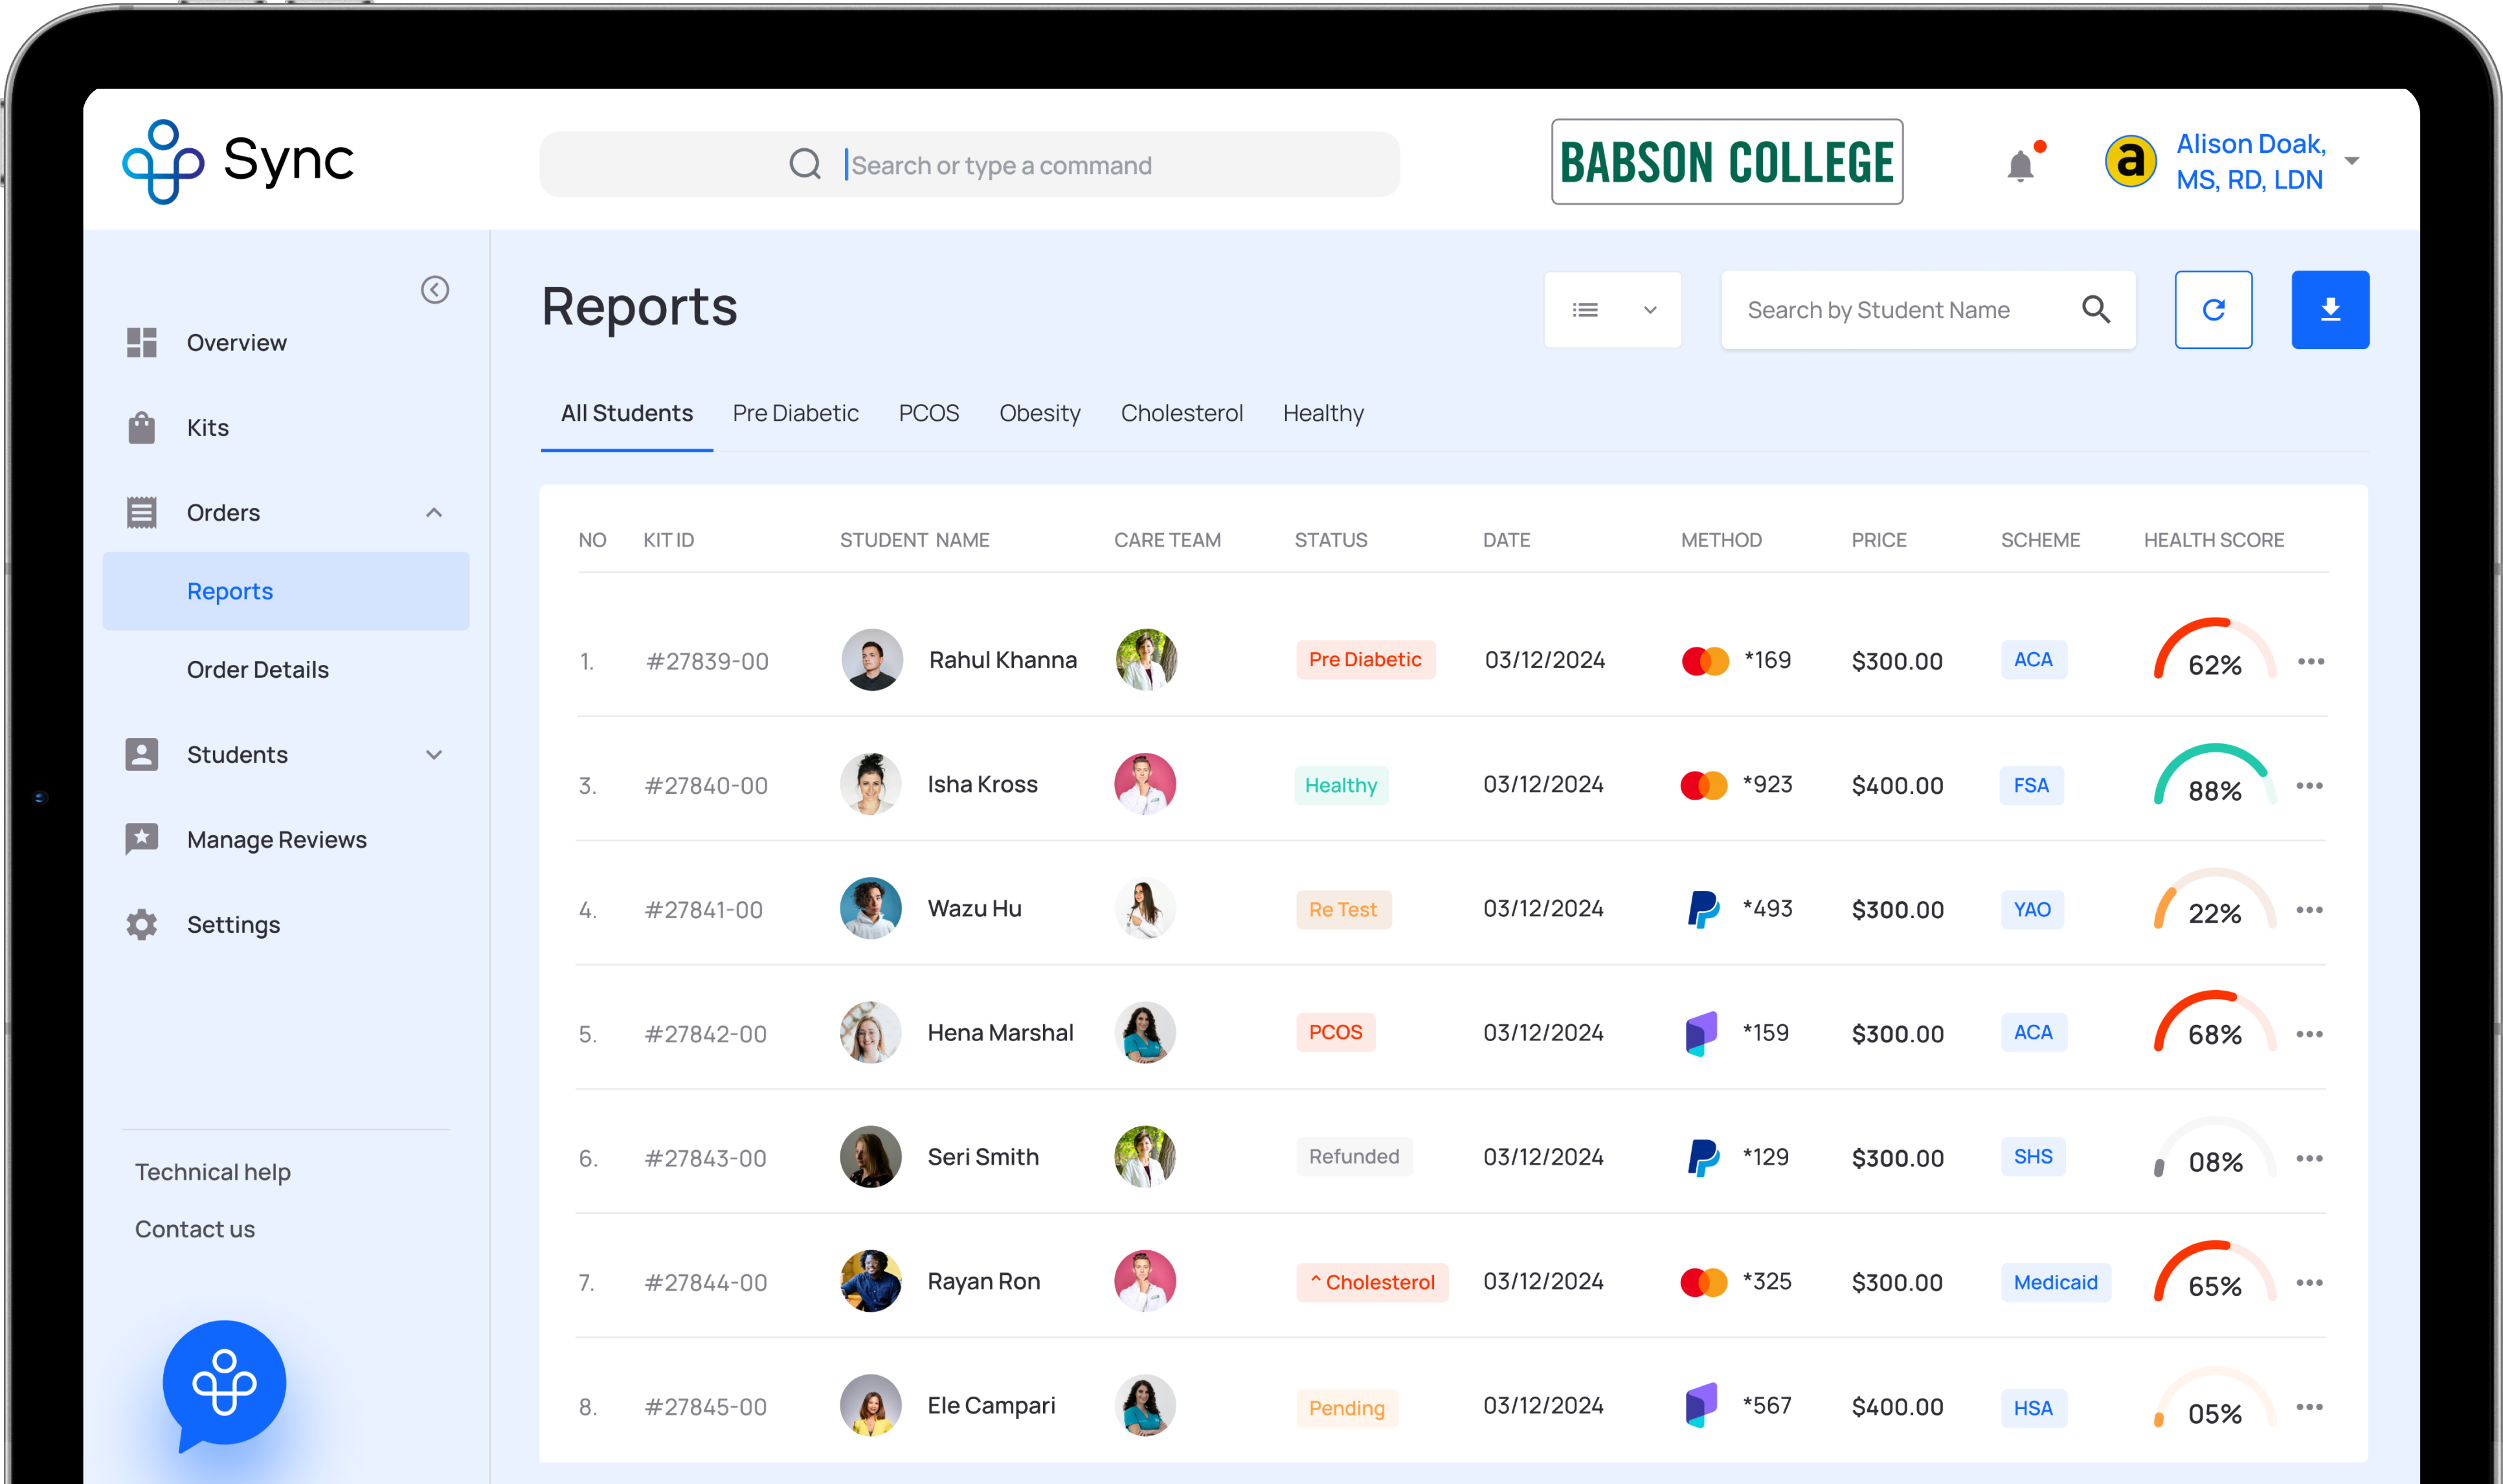Open the user account dropdown arrow
The image size is (2503, 1484).
coord(2352,161)
